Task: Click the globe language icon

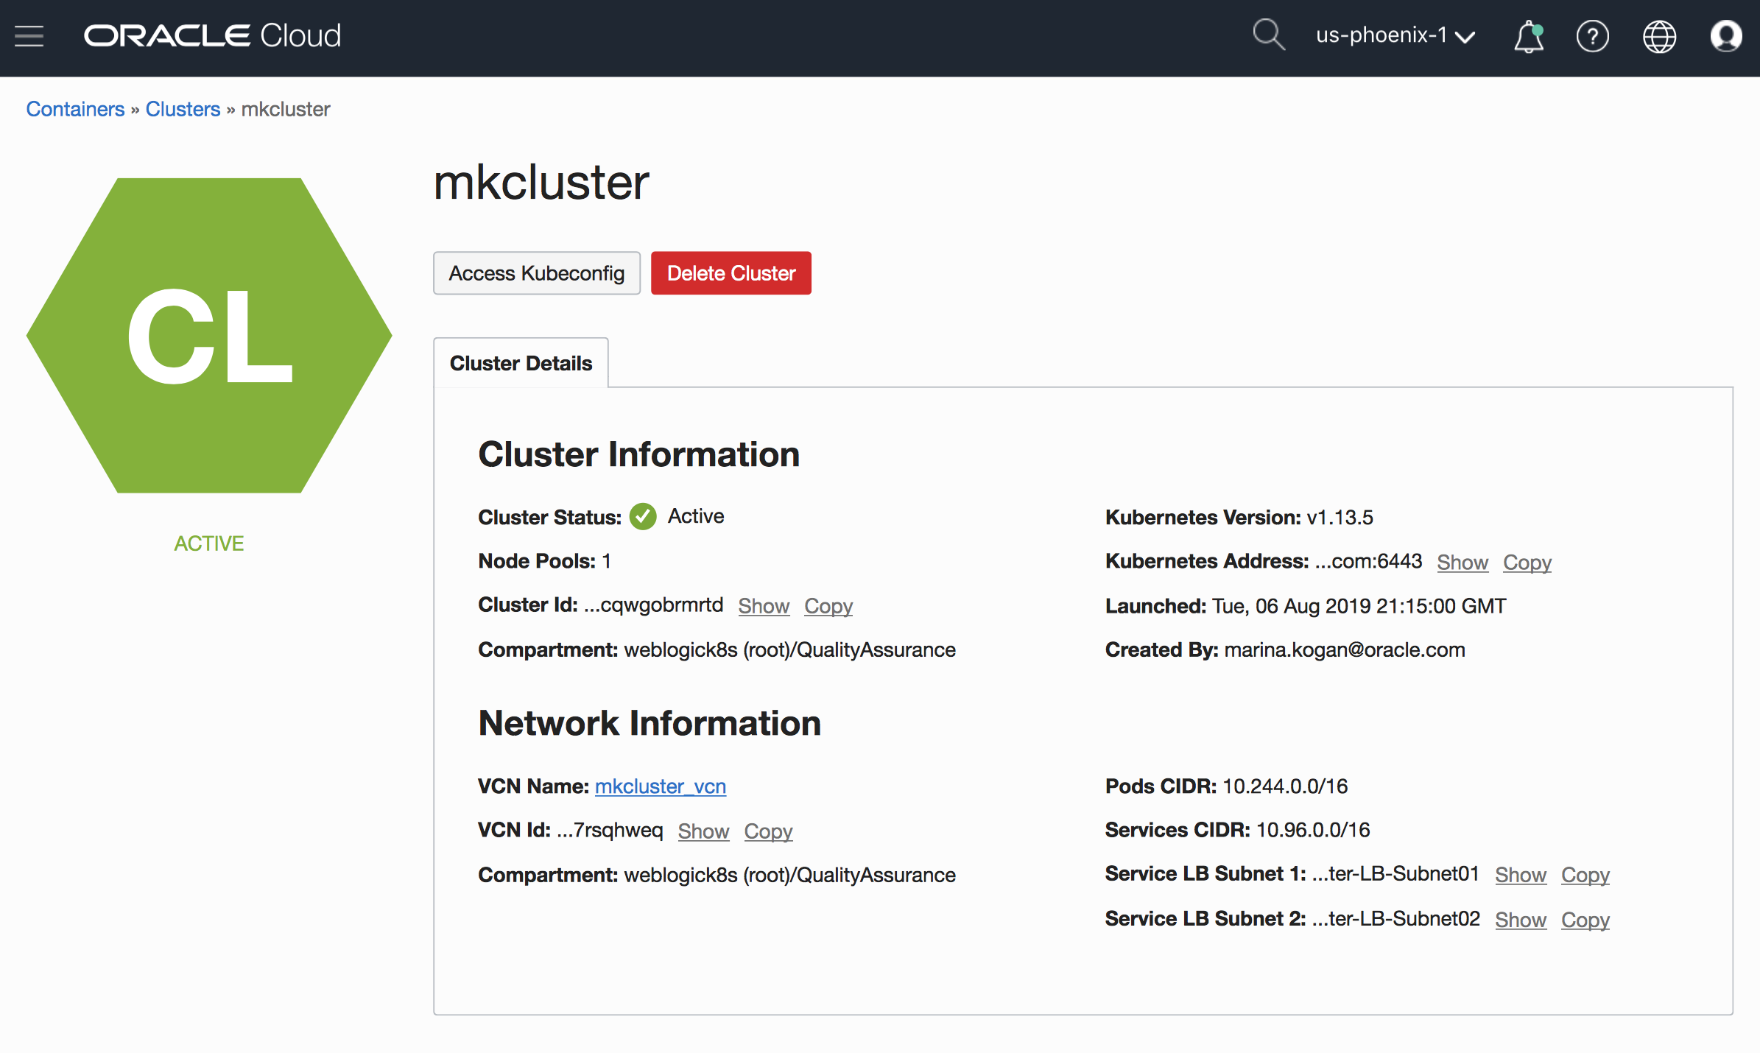Action: [x=1659, y=36]
